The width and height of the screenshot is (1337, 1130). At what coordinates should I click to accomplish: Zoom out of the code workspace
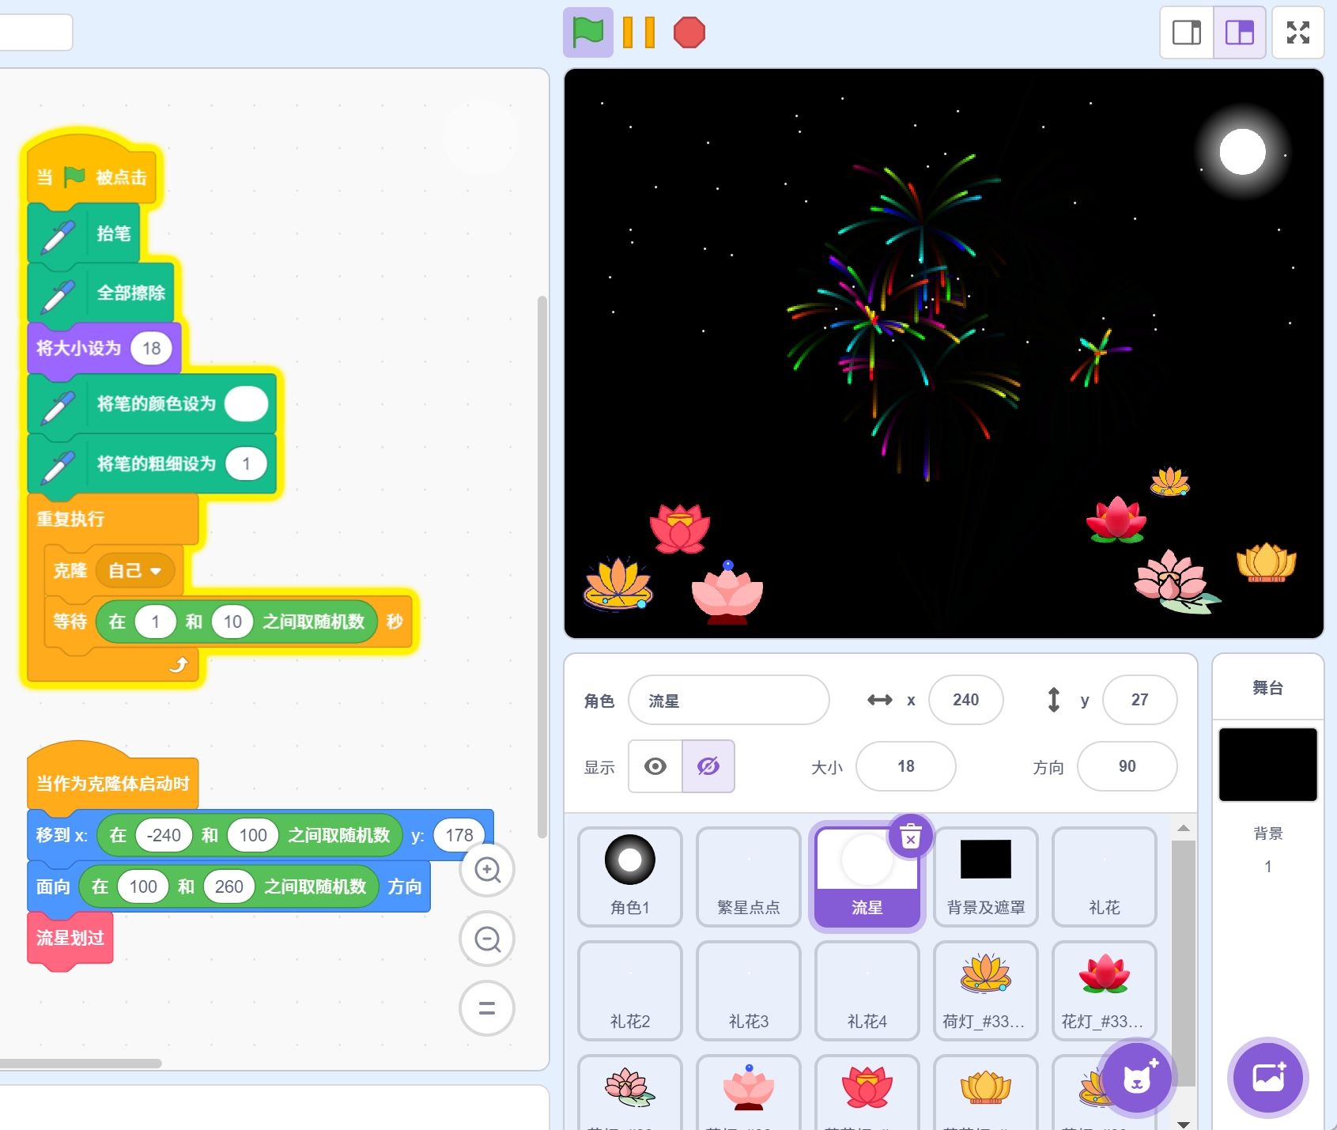click(x=487, y=939)
